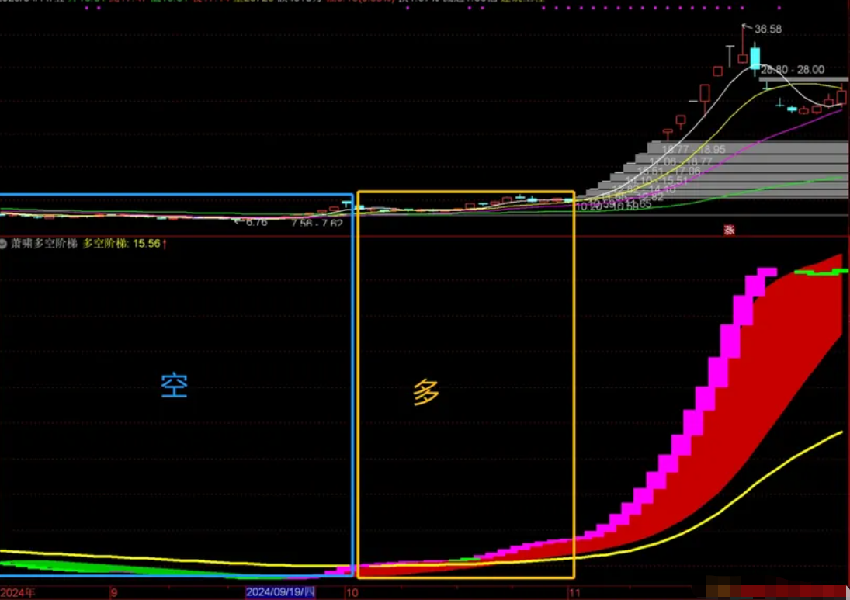Click the 28.80 - 28.00 gap label
This screenshot has height=600, width=850.
tap(792, 69)
